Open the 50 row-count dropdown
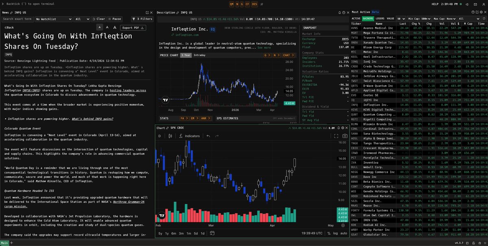Image resolution: width=488 pixels, height=246 pixels. point(401,19)
